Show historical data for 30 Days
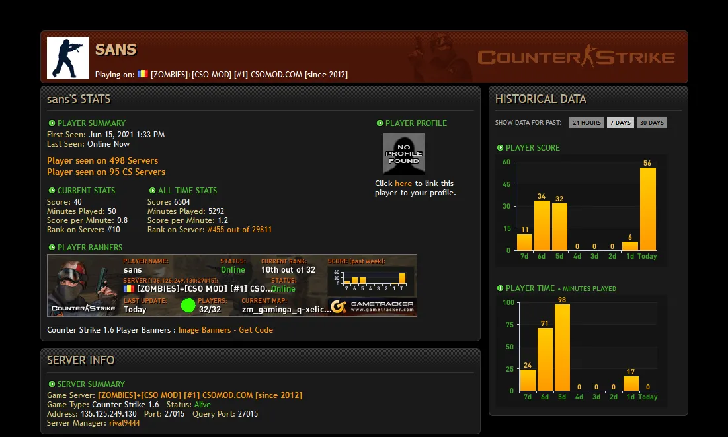Screen dimensions: 728x437 (x=652, y=122)
